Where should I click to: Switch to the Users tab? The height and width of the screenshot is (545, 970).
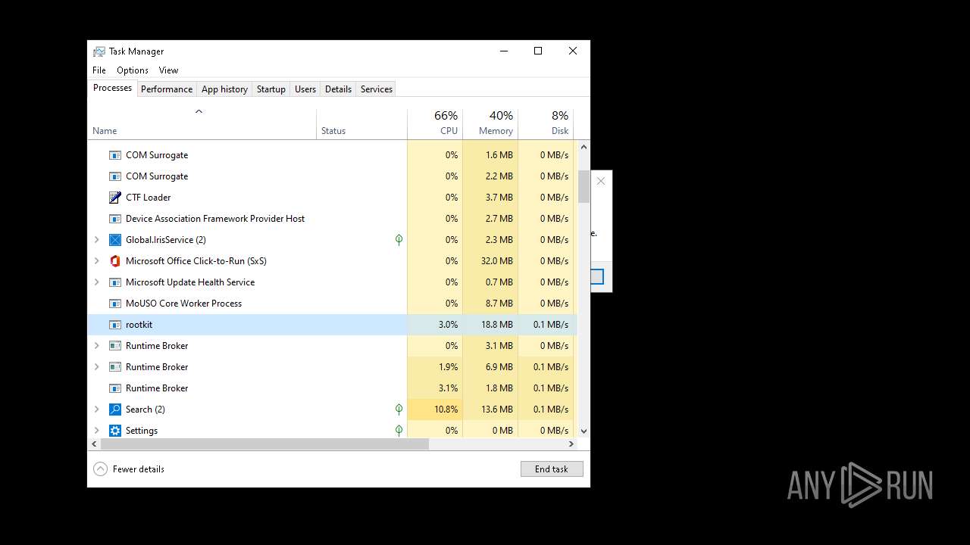pyautogui.click(x=305, y=89)
